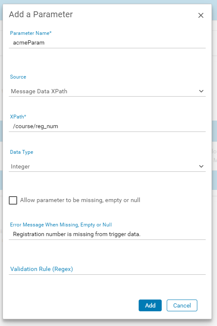Screen dimensions: 217x326
Task: Click the 'Allow parameter to be missing' label text
Action: [80, 200]
